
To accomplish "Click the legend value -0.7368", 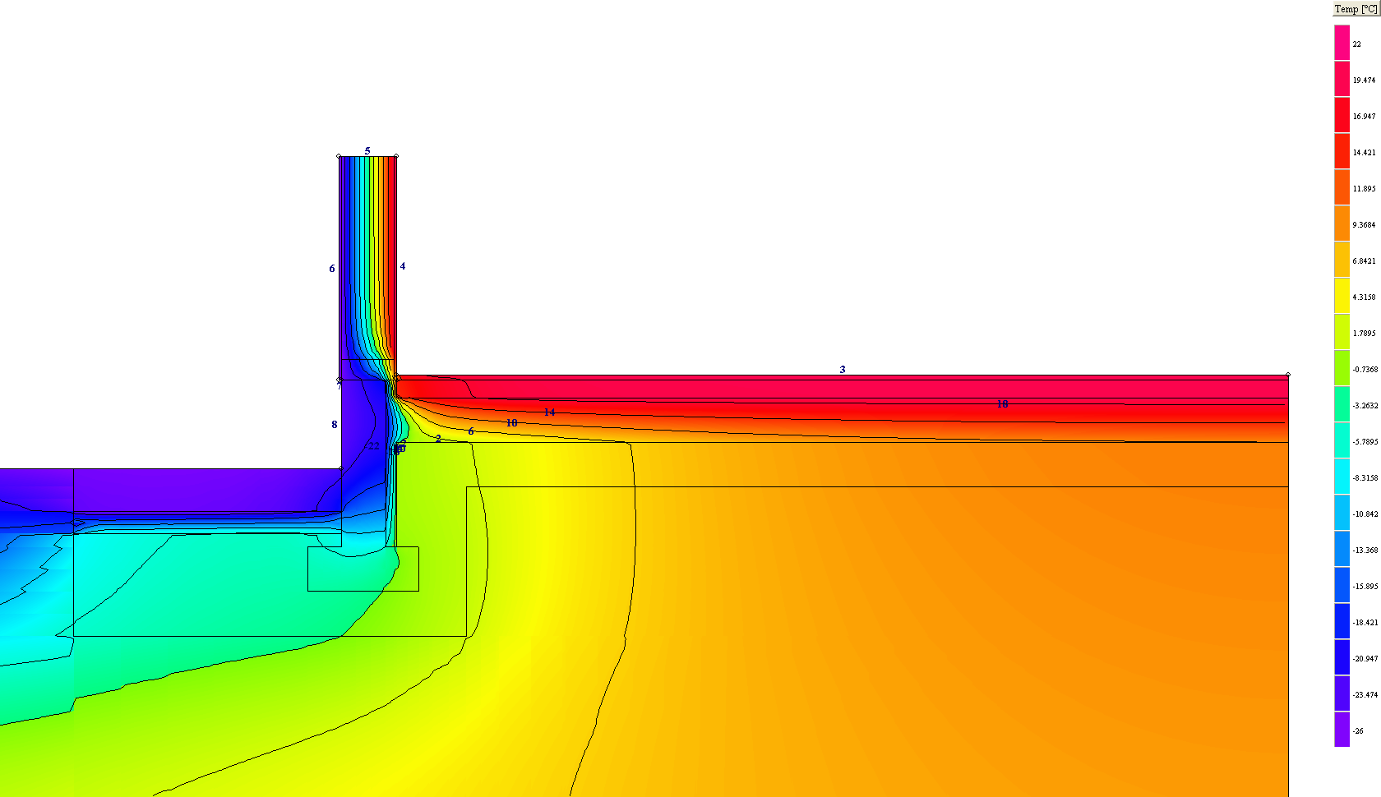I will click(1365, 370).
